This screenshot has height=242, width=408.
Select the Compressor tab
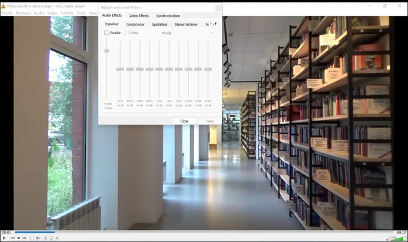[135, 25]
